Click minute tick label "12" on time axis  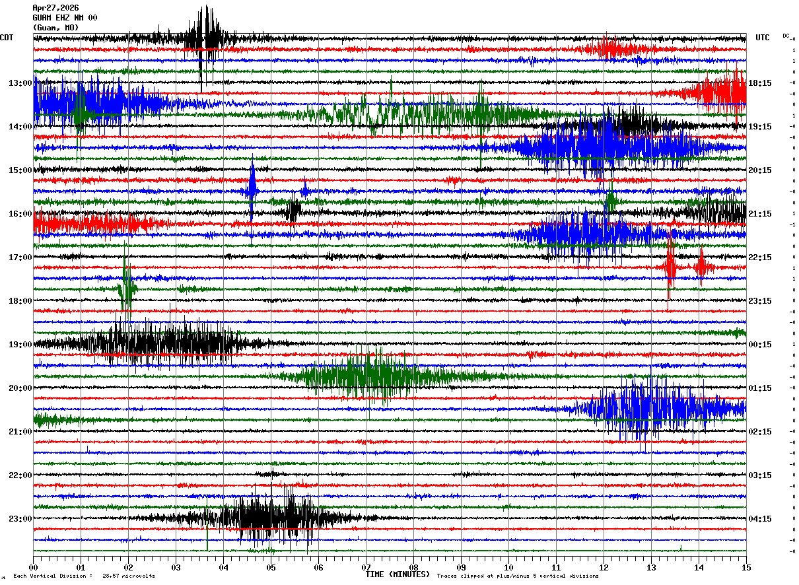[x=604, y=567]
